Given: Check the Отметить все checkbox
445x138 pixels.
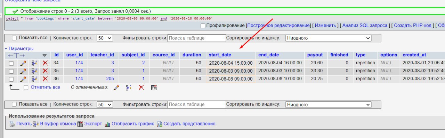Looking at the screenshot, I should (x=26, y=88).
